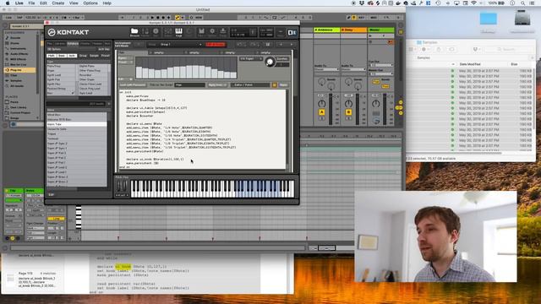Select Plug-ins category in Live browser
The width and height of the screenshot is (541, 304).
click(x=19, y=70)
